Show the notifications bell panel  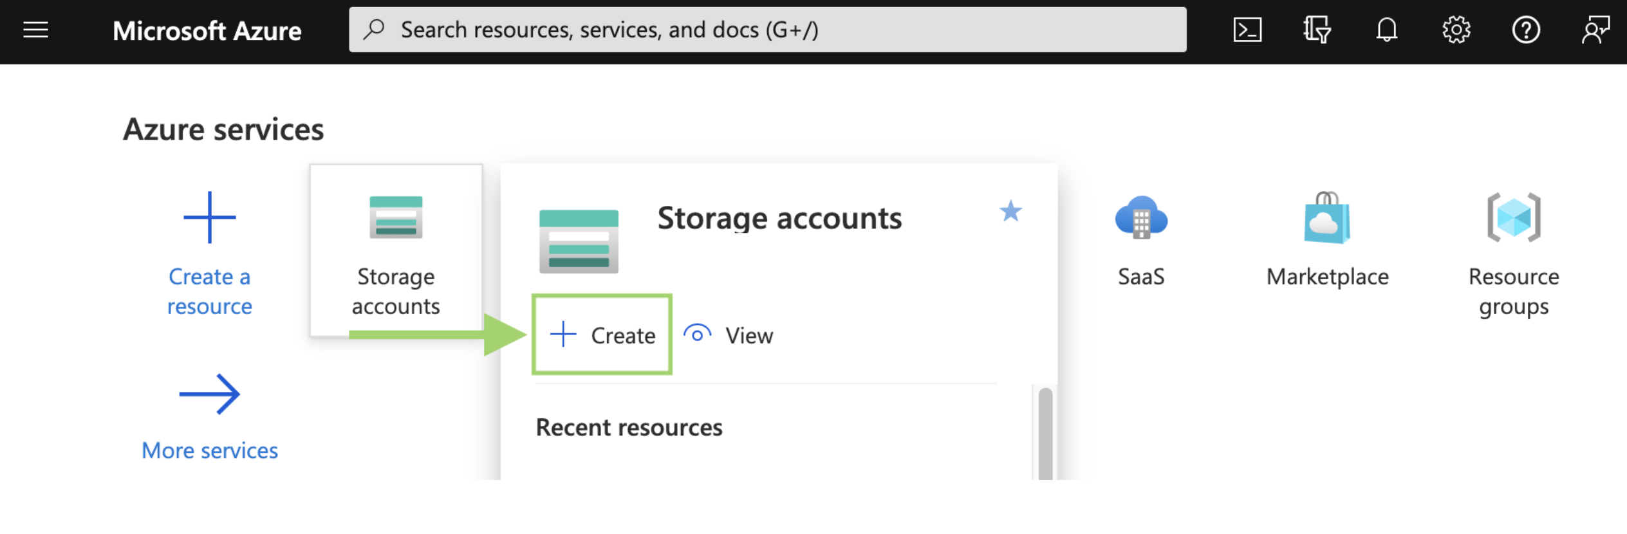pos(1387,30)
